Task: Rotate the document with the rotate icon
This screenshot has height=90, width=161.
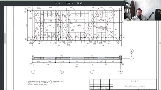Action: (x=81, y=3)
